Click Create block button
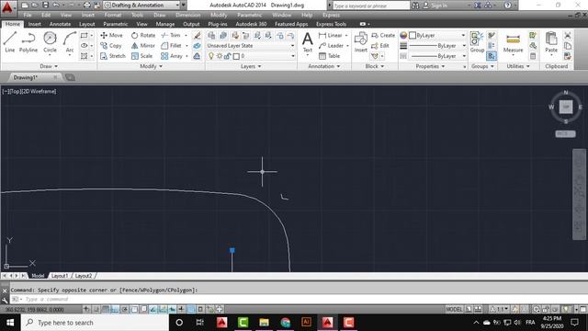 383,35
